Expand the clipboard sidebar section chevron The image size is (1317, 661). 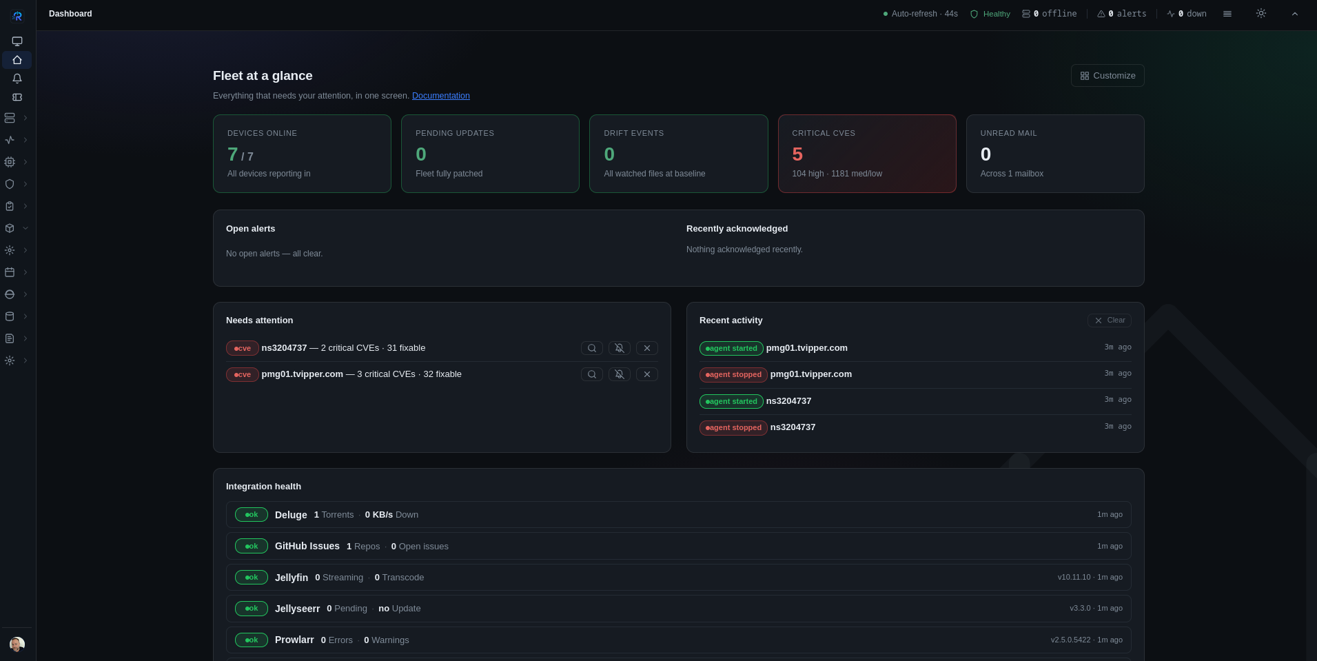click(x=25, y=206)
